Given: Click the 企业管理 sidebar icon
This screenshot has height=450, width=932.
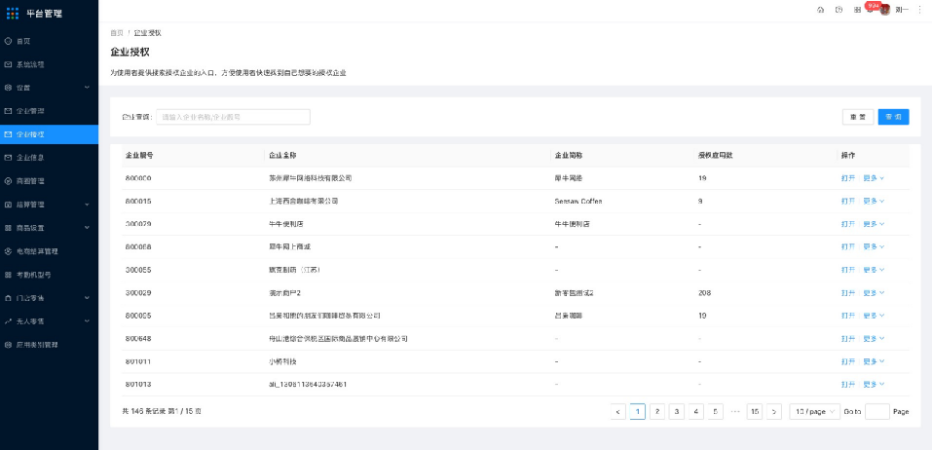Looking at the screenshot, I should click(x=8, y=111).
